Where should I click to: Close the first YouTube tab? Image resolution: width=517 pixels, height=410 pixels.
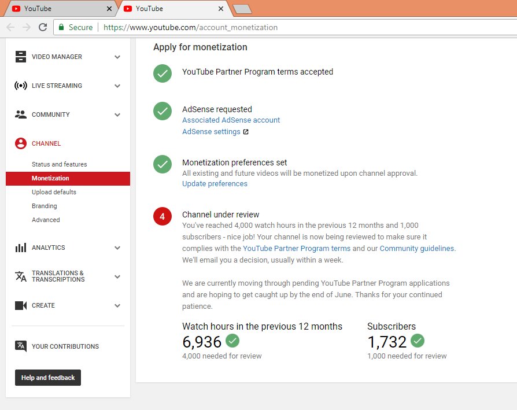109,9
